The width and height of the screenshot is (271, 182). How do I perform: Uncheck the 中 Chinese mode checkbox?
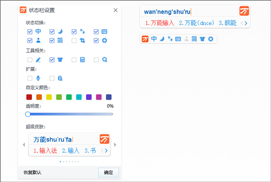pos(30,32)
